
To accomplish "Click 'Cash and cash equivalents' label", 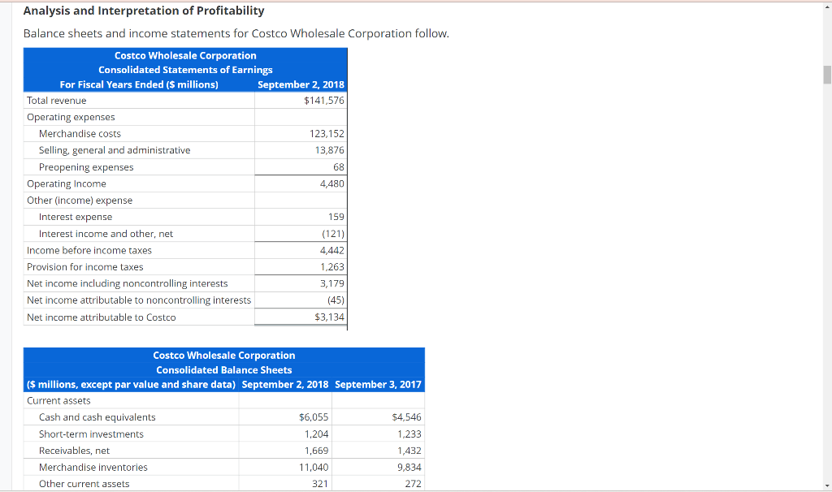I will 97,417.
